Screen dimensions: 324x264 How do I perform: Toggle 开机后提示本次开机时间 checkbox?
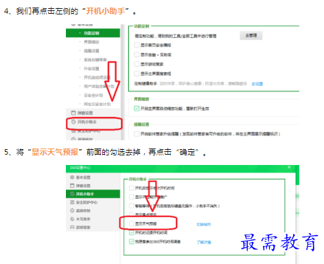click(131, 188)
